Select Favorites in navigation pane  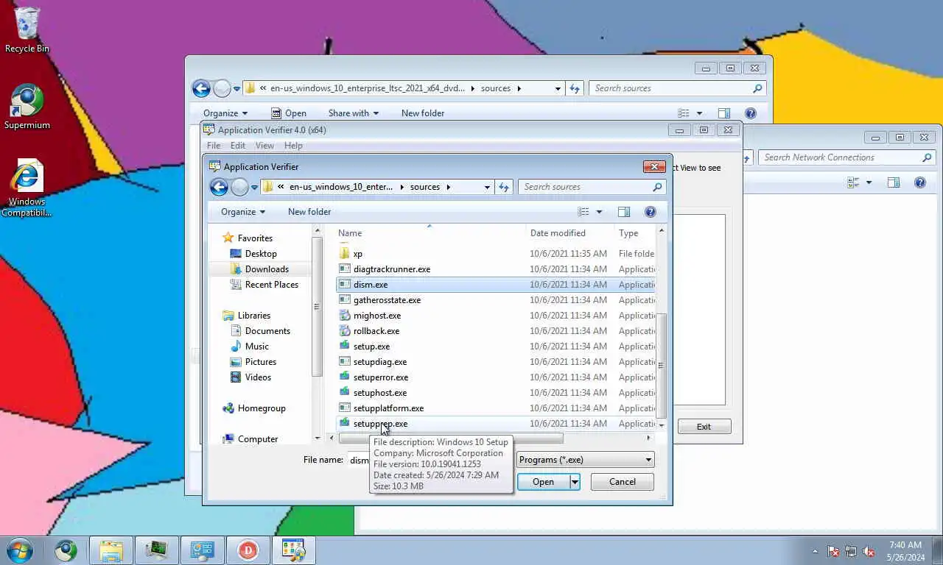tap(255, 238)
